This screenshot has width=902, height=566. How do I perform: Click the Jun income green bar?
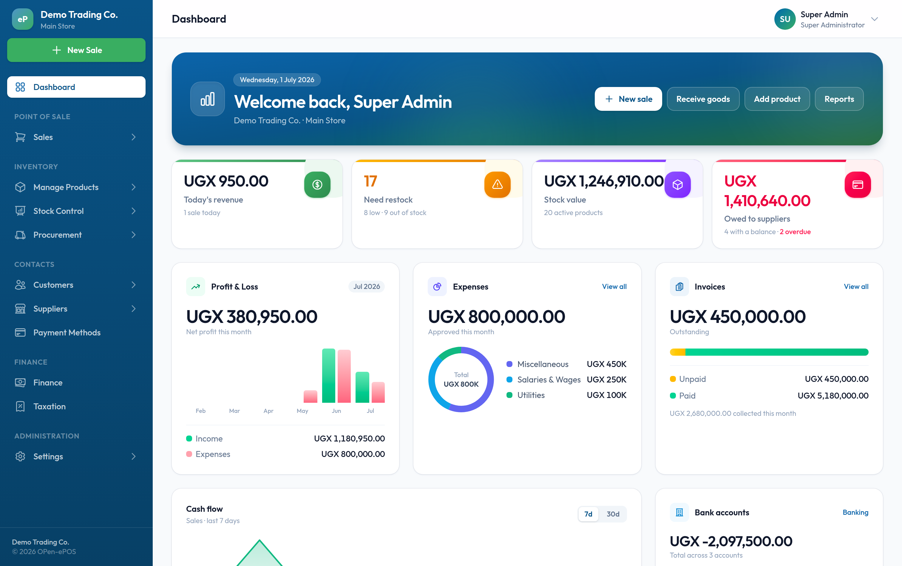pyautogui.click(x=328, y=376)
